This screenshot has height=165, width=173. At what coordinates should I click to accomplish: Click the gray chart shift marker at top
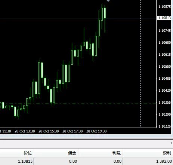(108, 1)
